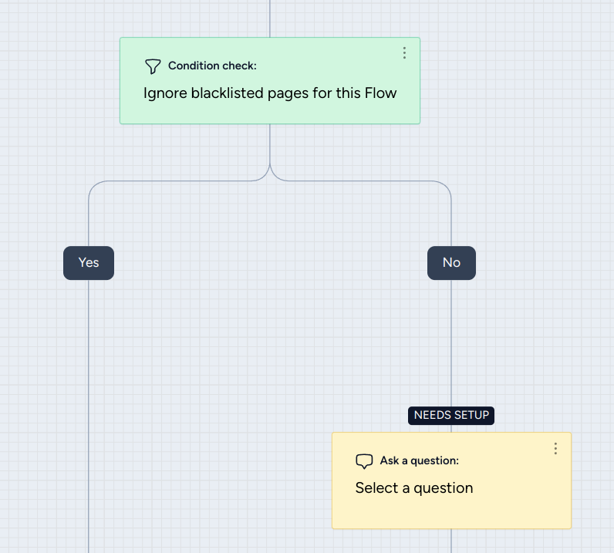This screenshot has width=614, height=553.
Task: Click the curved corner above the Yes branch
Action: 94,187
